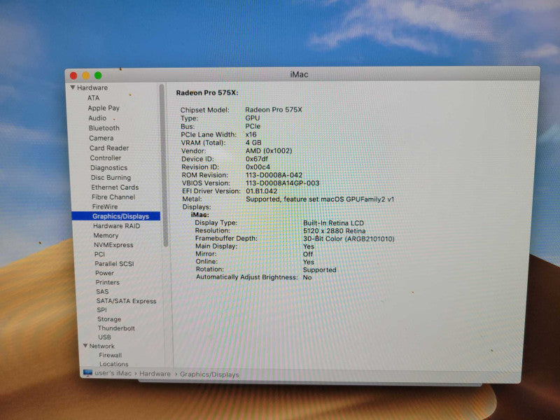The image size is (560, 420).
Task: Open Card Reader details
Action: click(x=109, y=148)
